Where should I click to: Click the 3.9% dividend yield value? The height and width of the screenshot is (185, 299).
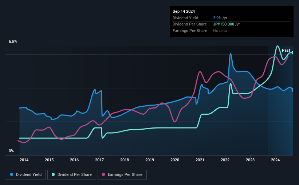coord(217,18)
